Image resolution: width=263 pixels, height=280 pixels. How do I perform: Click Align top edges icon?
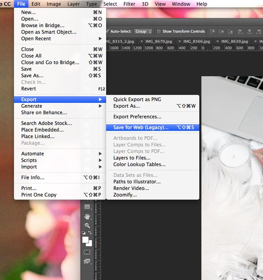212,31
